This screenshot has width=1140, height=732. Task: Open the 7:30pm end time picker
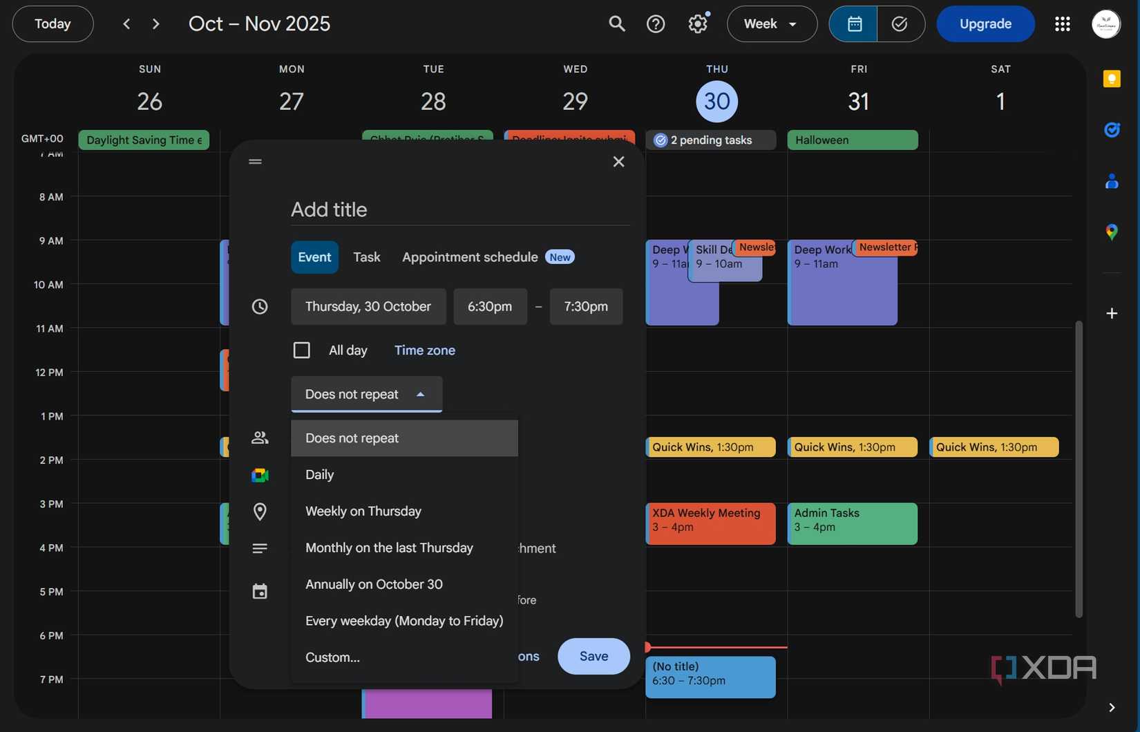(x=586, y=306)
